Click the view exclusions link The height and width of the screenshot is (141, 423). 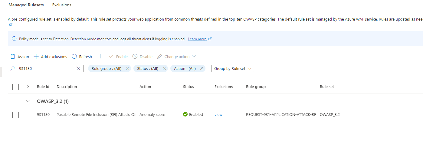[218, 115]
